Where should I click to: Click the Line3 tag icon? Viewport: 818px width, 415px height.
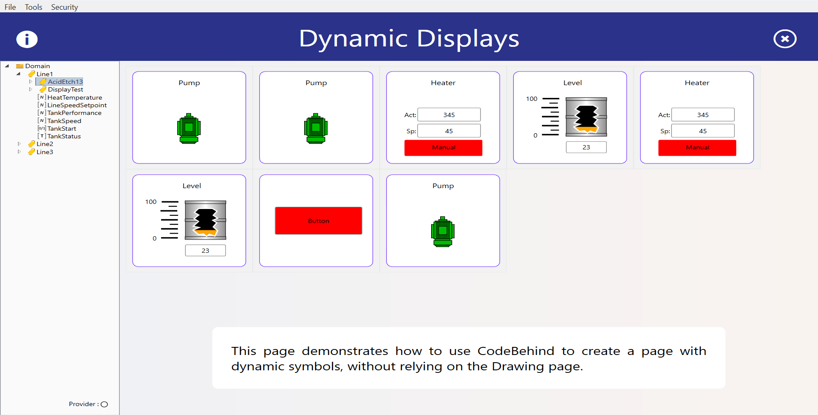pos(32,152)
